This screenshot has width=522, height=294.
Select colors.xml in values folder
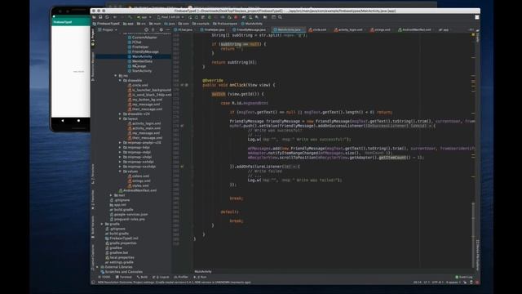[x=139, y=176]
